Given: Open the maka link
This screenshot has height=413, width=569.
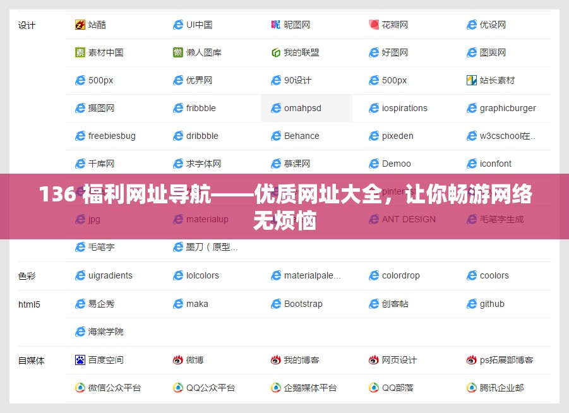Looking at the screenshot, I should [x=197, y=304].
